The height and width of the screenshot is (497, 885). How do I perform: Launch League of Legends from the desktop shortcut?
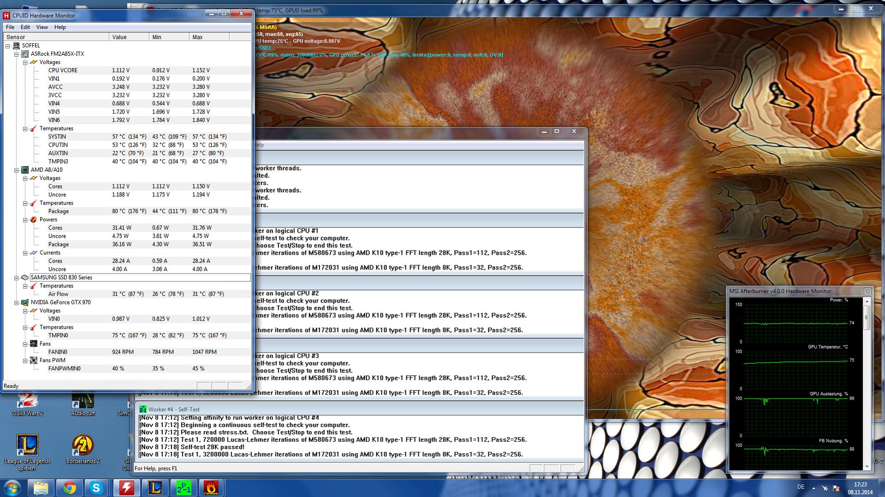(x=27, y=452)
